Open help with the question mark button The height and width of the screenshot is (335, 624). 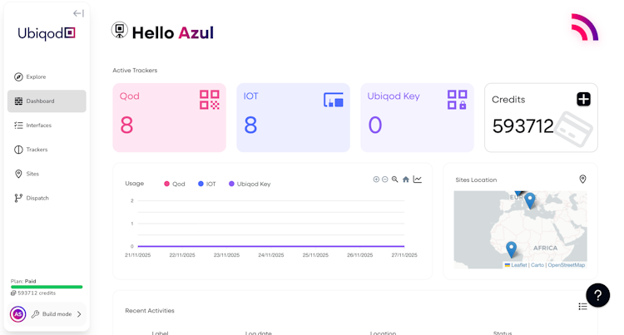pos(597,295)
